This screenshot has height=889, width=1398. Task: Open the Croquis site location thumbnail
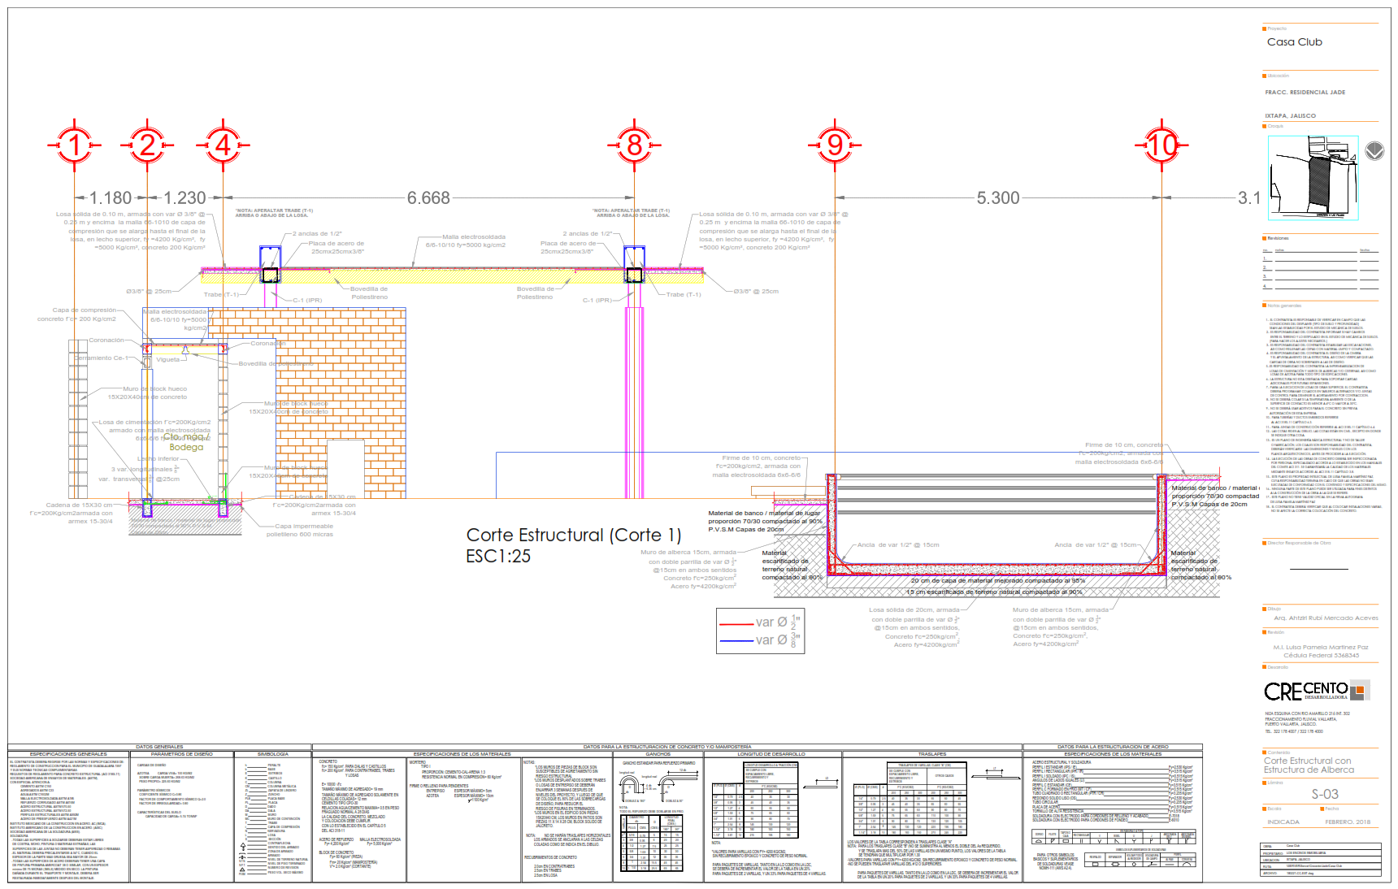[1313, 177]
